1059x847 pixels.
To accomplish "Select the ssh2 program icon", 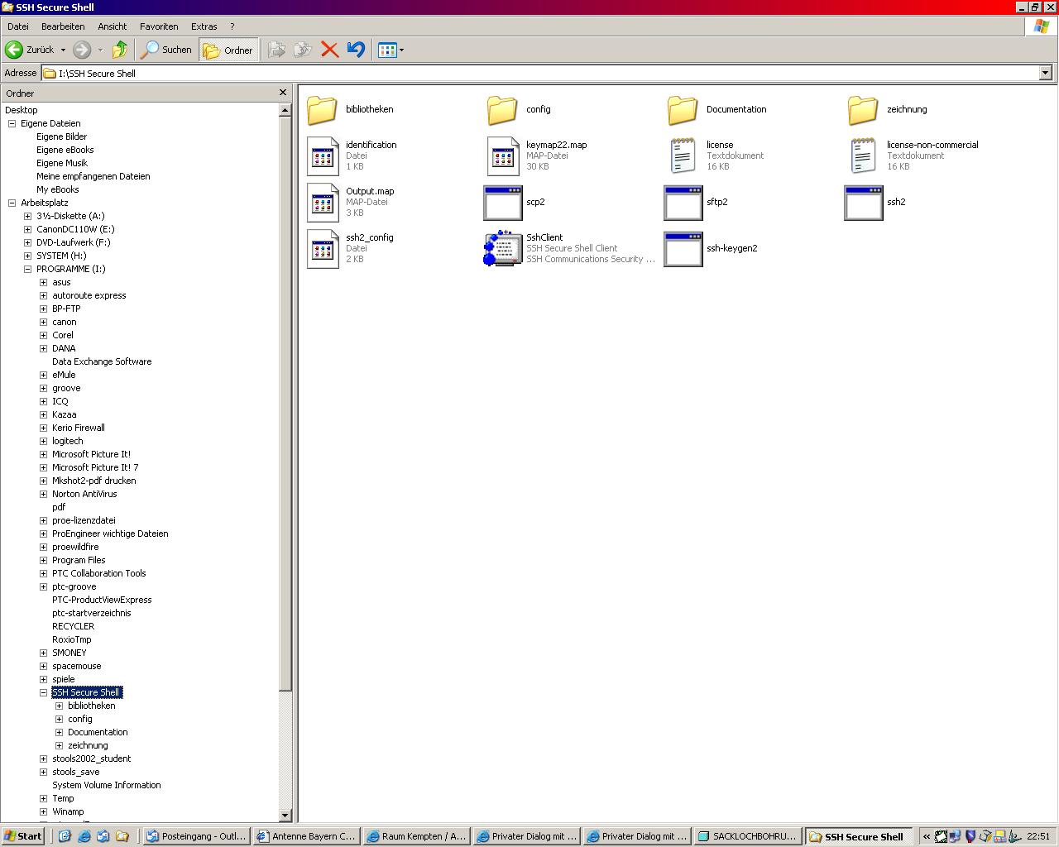I will [x=864, y=202].
